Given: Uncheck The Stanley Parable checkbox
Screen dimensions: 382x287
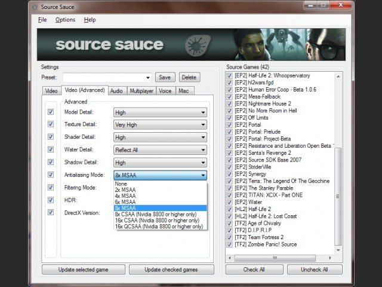Looking at the screenshot, I should [x=229, y=188].
